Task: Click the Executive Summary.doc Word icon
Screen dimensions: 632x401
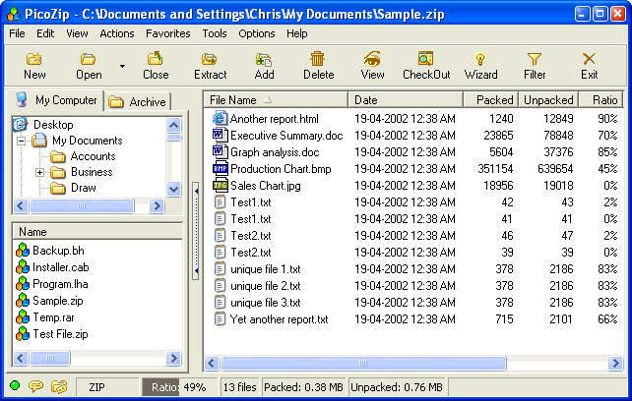Action: tap(220, 135)
